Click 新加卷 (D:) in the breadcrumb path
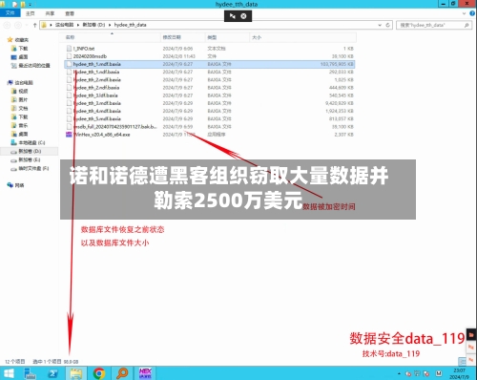 pyautogui.click(x=93, y=25)
